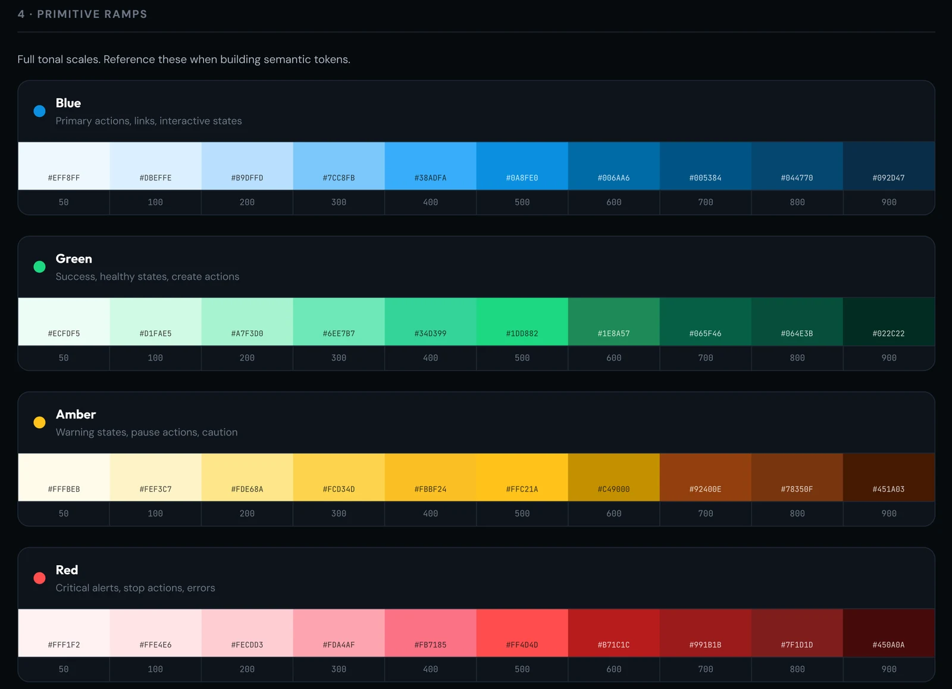Screen dimensions: 952x689
Task: Click the 300 step label under #FDA4AF
Action: pyautogui.click(x=339, y=669)
